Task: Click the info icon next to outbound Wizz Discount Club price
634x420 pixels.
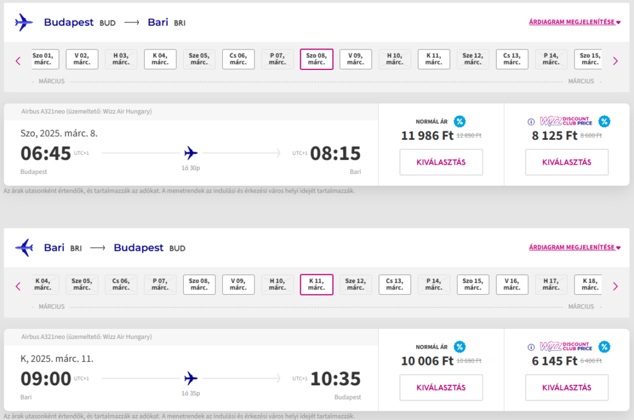Action: (x=531, y=122)
